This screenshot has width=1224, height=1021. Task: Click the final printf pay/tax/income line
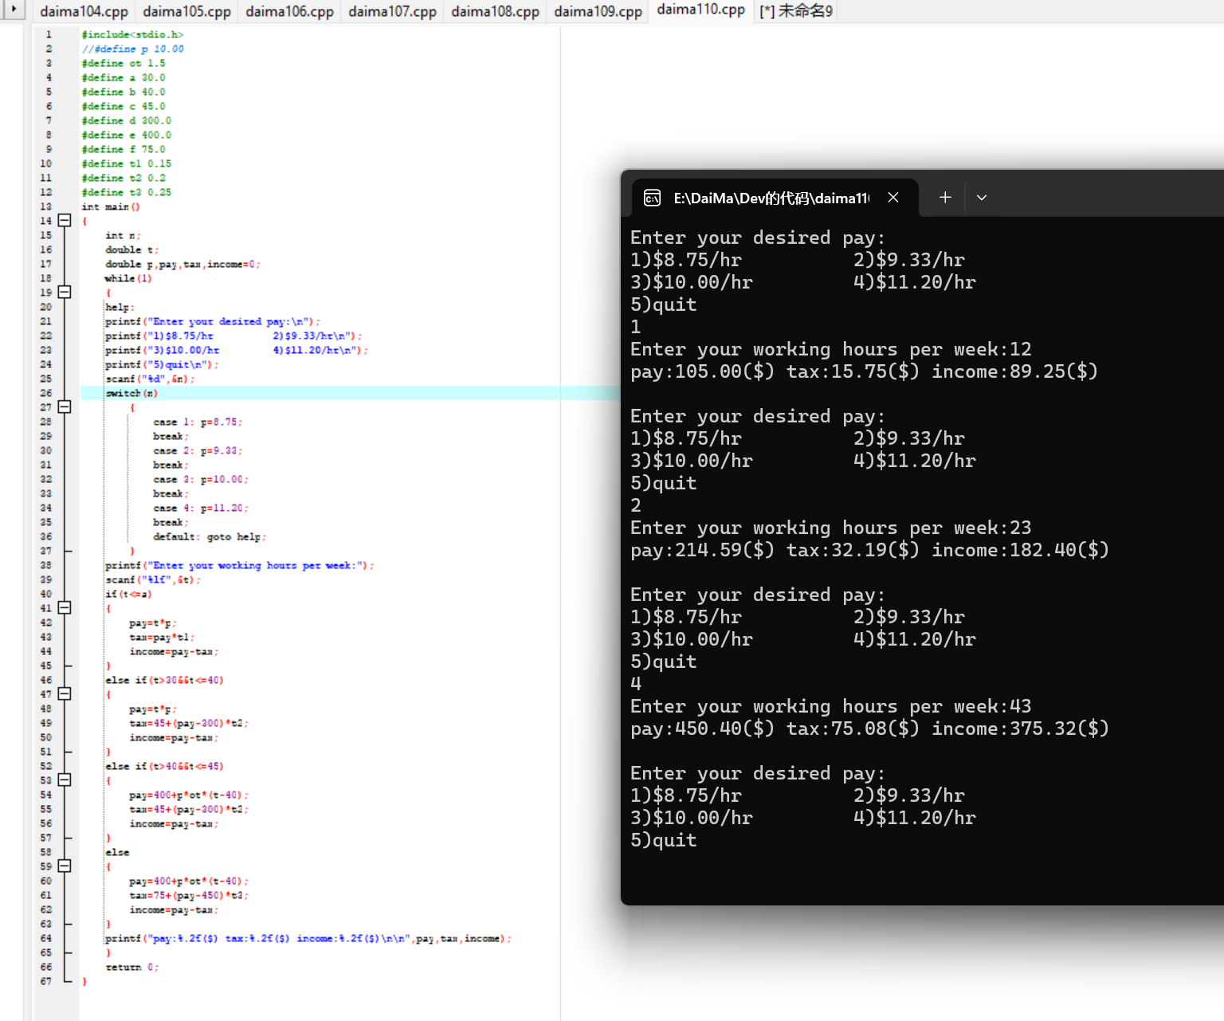click(x=308, y=938)
